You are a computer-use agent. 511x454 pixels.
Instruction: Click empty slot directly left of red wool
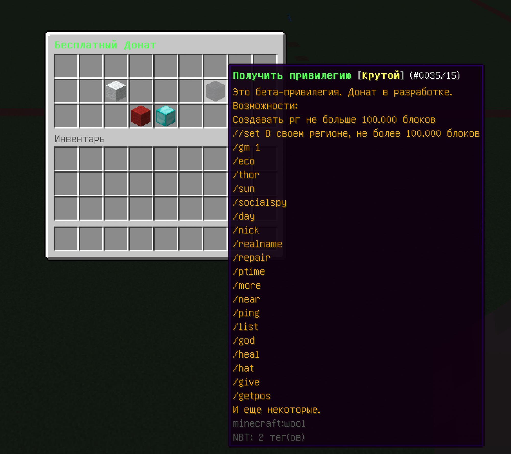[x=116, y=116]
